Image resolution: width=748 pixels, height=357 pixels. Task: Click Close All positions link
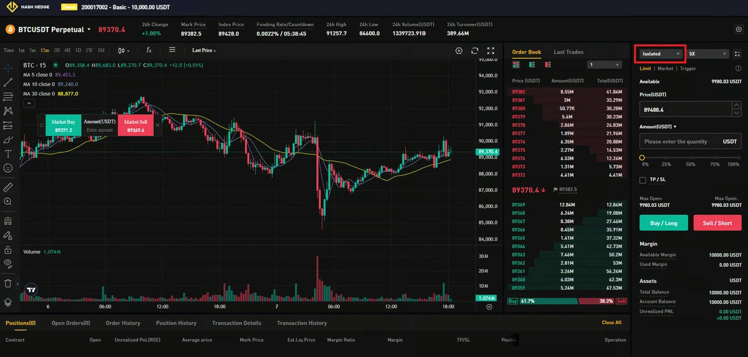611,323
